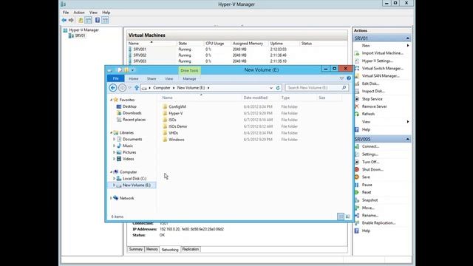The width and height of the screenshot is (473, 266).
Task: Click Rename action for SRV005
Action: tap(370, 215)
